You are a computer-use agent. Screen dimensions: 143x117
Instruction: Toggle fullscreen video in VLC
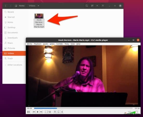pos(46,112)
